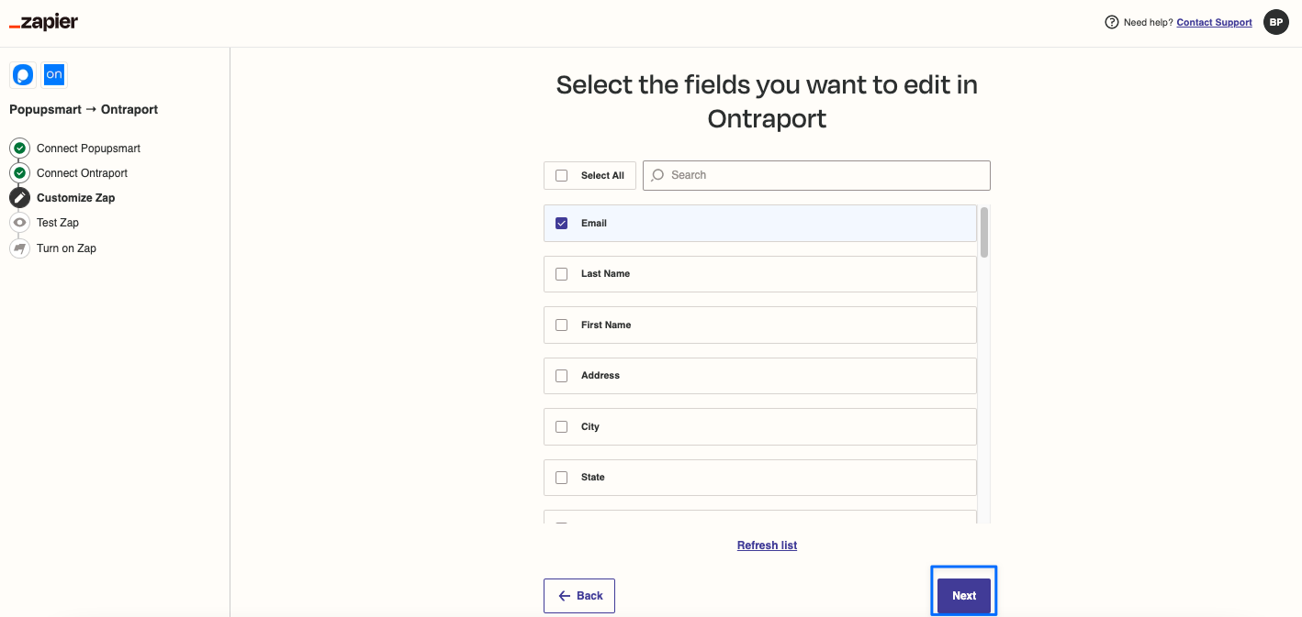The image size is (1302, 617).
Task: Click the help question mark icon
Action: [x=1112, y=22]
